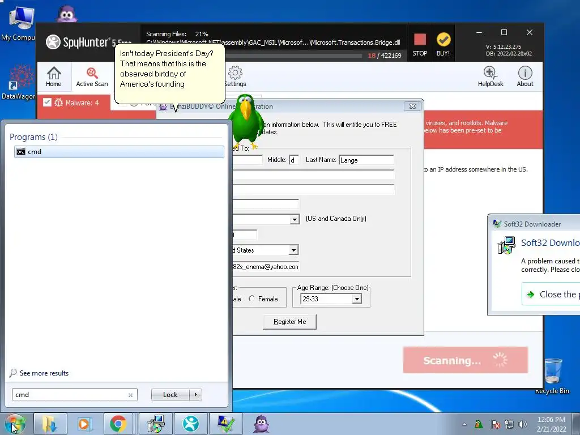Click Close the program in Soft32 dialog
The image size is (580, 435).
click(551, 294)
